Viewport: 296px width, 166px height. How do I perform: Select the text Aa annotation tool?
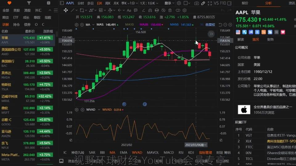tap(129, 10)
